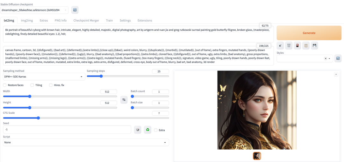
Task: Click into the negative prompt text box
Action: tap(138, 56)
